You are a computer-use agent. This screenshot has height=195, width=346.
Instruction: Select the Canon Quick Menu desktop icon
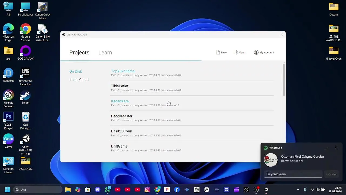click(x=42, y=11)
